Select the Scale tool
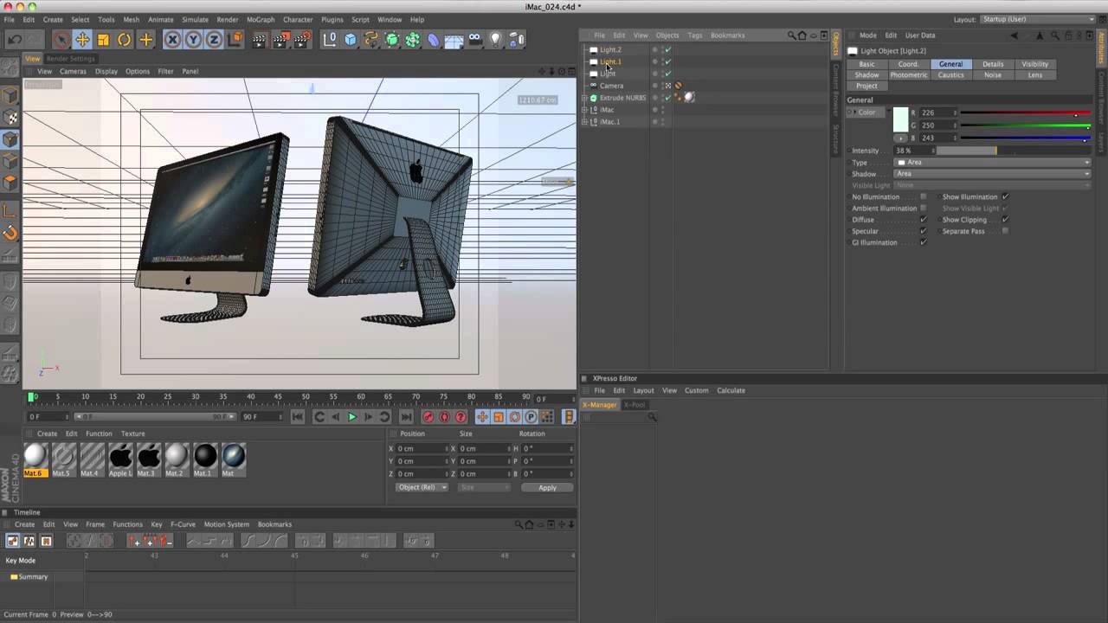Image resolution: width=1108 pixels, height=623 pixels. pyautogui.click(x=103, y=39)
